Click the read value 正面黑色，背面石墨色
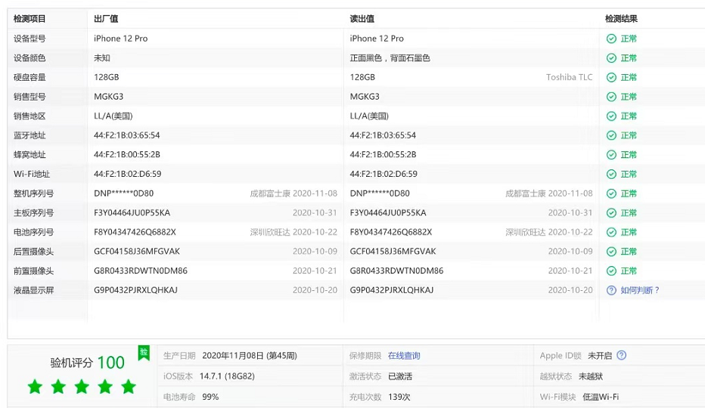This screenshot has height=408, width=705. [390, 58]
